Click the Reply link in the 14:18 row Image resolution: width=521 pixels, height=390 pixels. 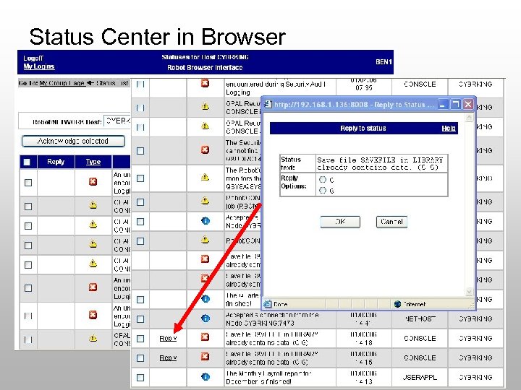pyautogui.click(x=168, y=338)
